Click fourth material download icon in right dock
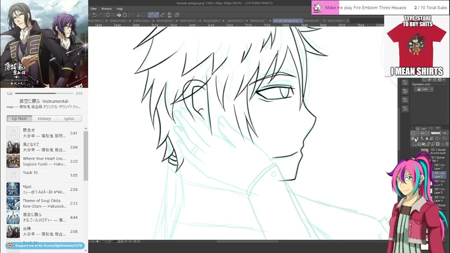Viewport: 450px width, 253px height. [x=405, y=109]
